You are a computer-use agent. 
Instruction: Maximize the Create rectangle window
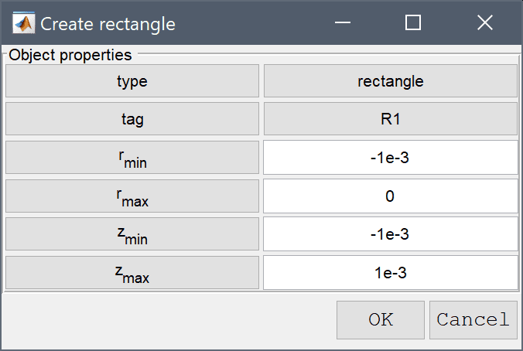click(412, 22)
